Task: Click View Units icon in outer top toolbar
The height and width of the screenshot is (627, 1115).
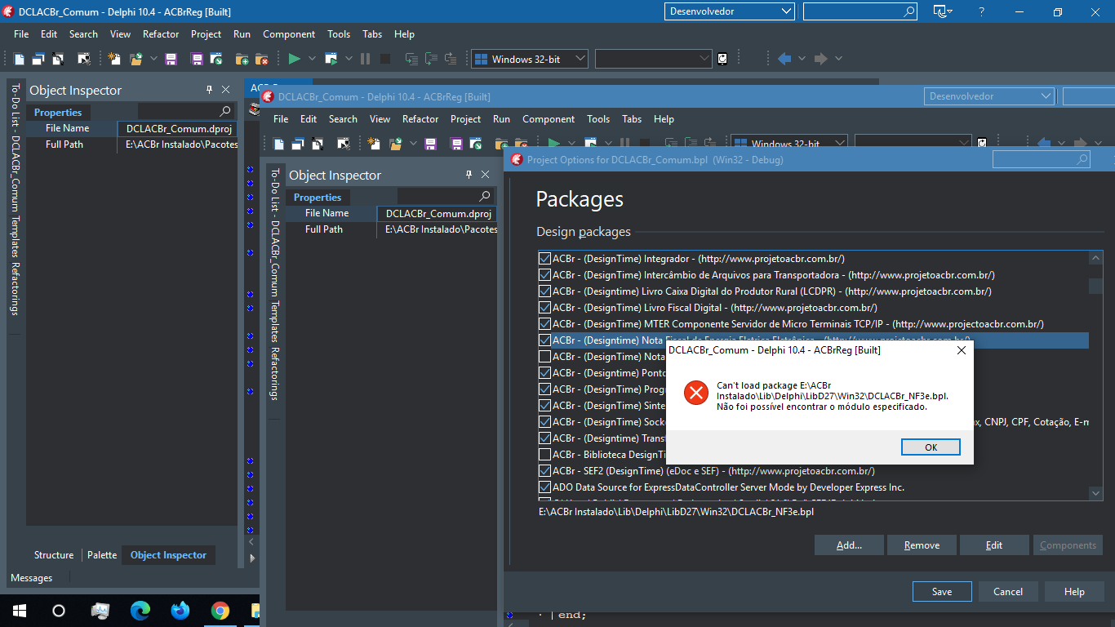Action: click(38, 59)
